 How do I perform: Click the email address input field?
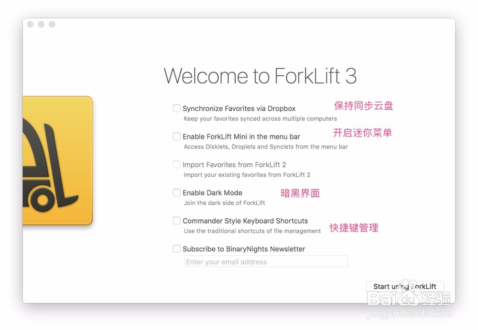click(265, 261)
